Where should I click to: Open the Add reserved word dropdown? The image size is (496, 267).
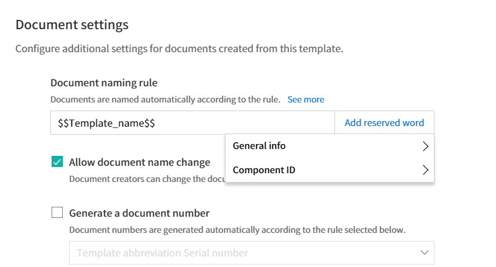[384, 122]
